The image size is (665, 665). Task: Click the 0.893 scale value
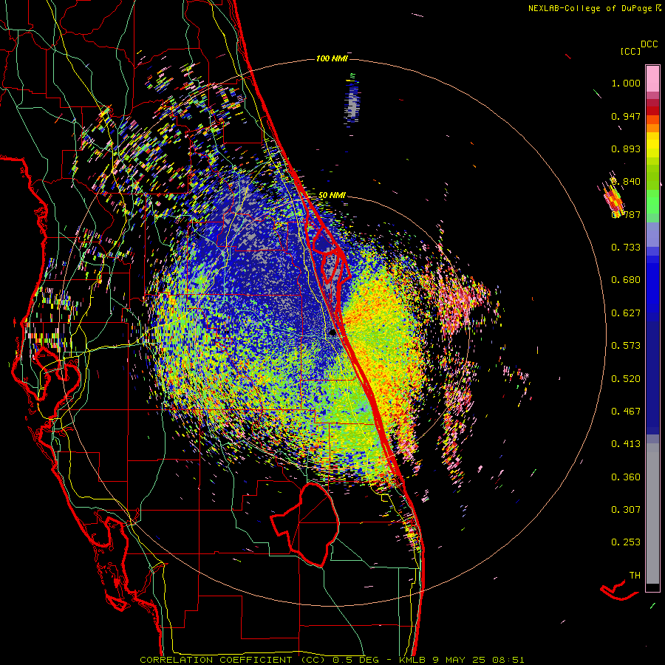click(x=626, y=149)
